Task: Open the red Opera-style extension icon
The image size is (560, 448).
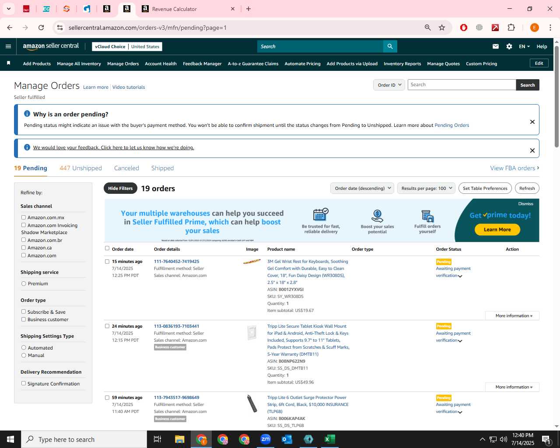Action: [464, 28]
